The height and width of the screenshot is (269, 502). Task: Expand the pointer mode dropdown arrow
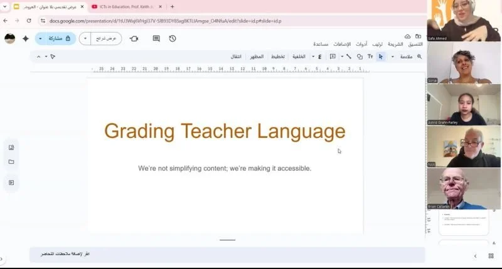[x=46, y=56]
